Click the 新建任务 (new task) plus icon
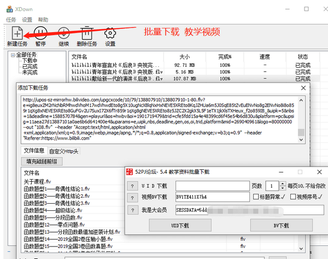328x259 pixels. point(17,32)
